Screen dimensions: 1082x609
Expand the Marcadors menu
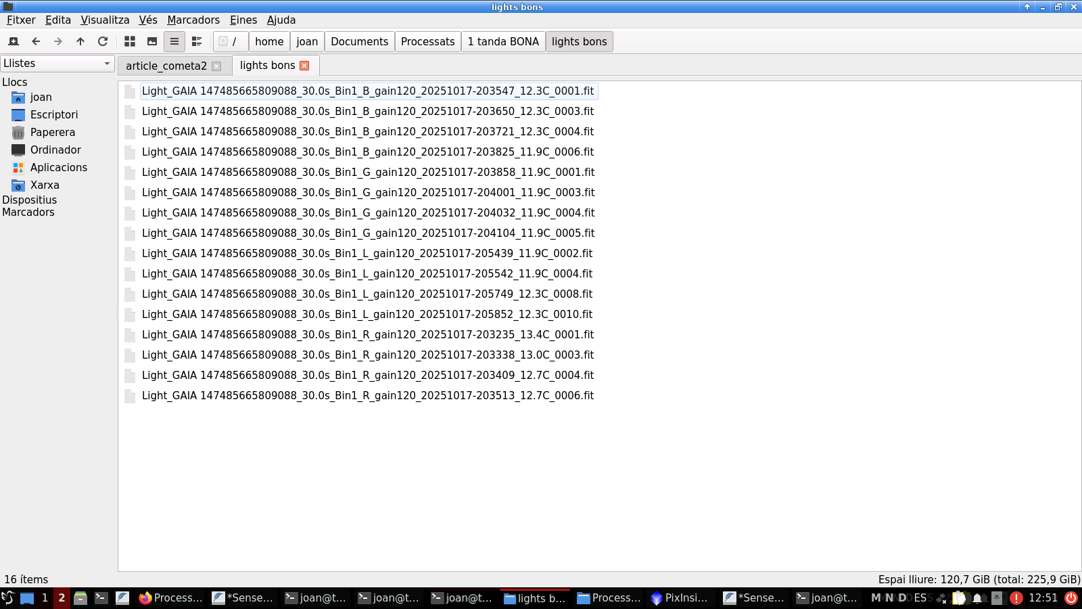coord(193,20)
